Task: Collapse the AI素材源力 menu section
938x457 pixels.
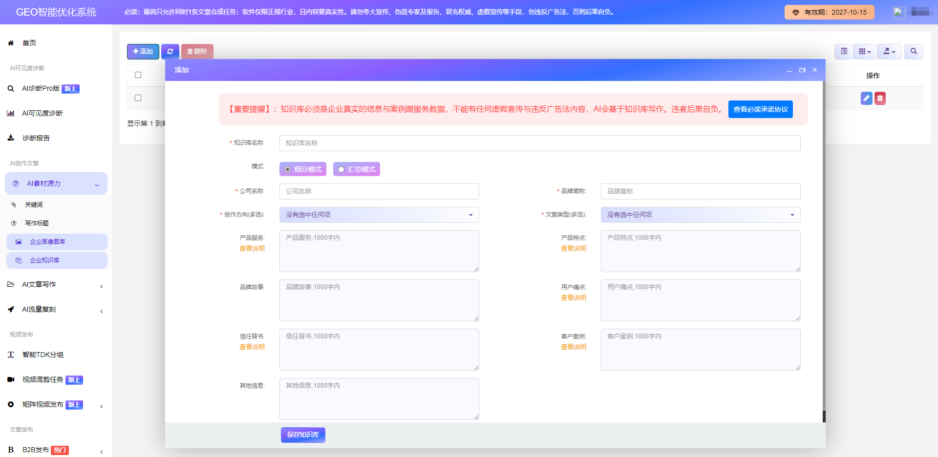Action: coord(56,183)
